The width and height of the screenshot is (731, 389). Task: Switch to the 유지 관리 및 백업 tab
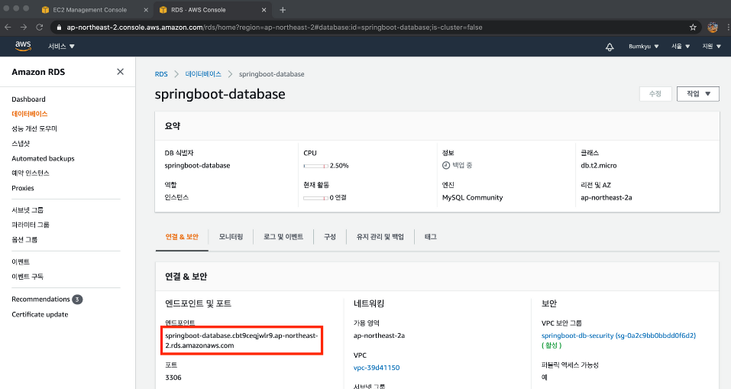point(380,237)
